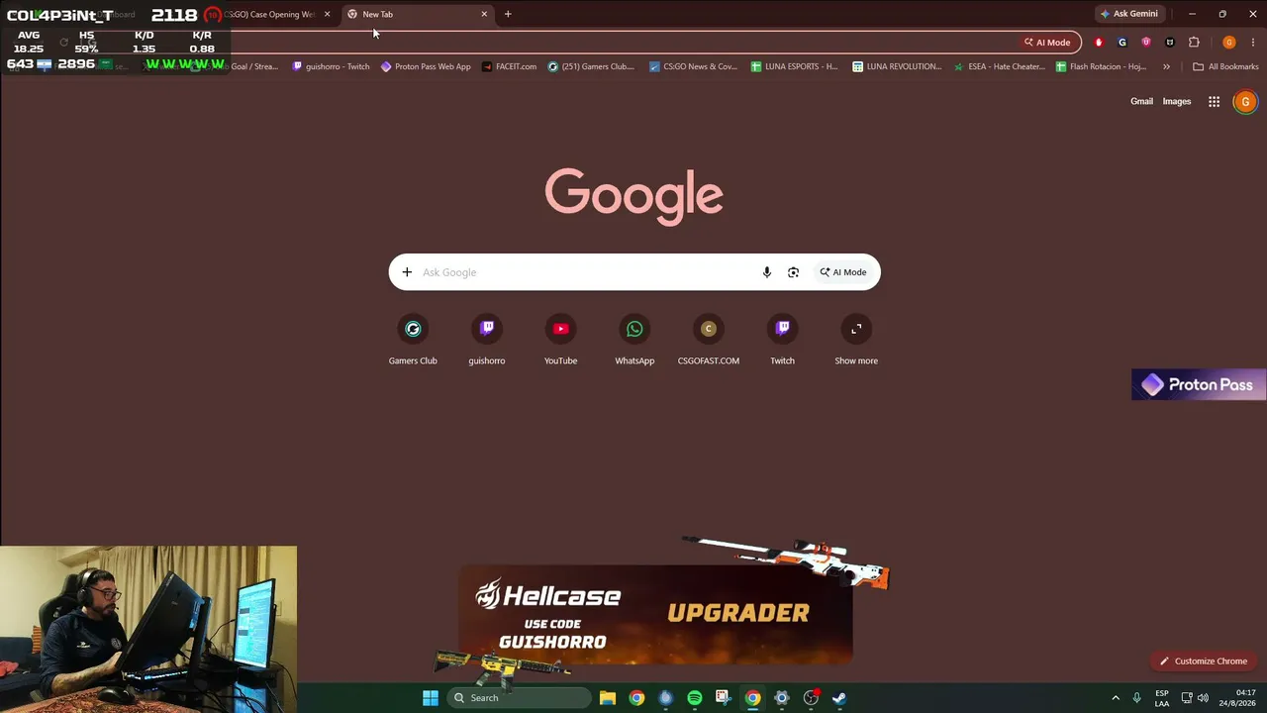Open File Explorer from the taskbar

[608, 698]
